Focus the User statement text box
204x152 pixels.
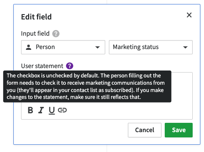coord(182,88)
